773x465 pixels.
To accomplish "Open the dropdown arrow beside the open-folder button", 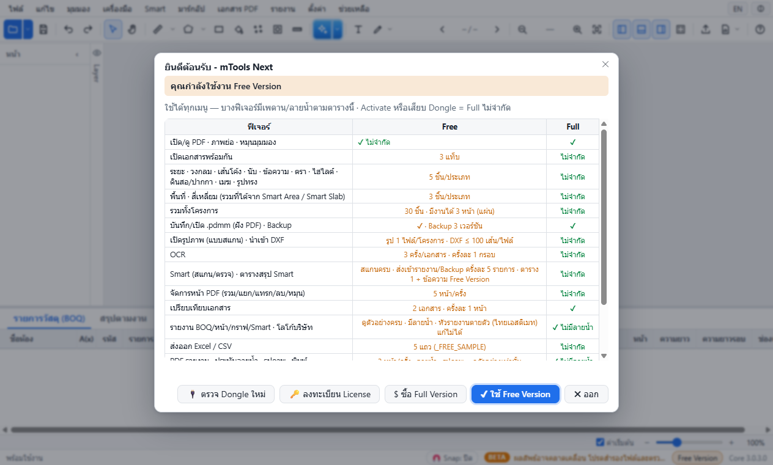I will point(29,29).
